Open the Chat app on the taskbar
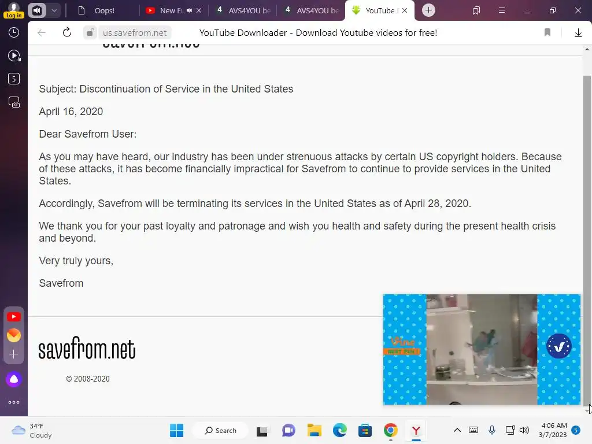 coord(288,430)
